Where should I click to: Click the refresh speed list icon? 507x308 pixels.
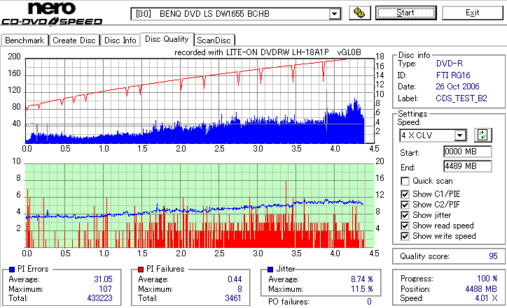[x=482, y=135]
